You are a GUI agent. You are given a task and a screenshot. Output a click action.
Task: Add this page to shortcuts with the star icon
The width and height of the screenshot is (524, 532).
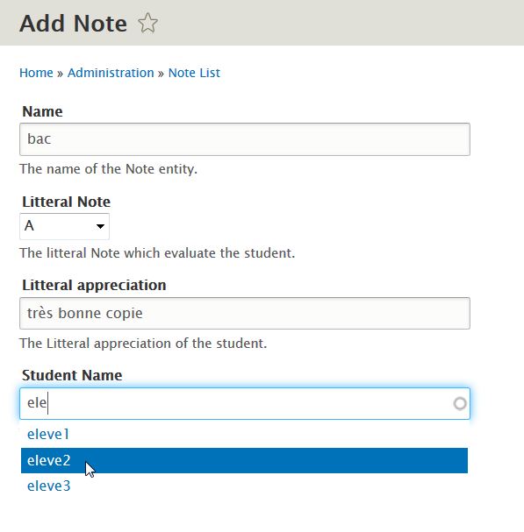point(147,23)
